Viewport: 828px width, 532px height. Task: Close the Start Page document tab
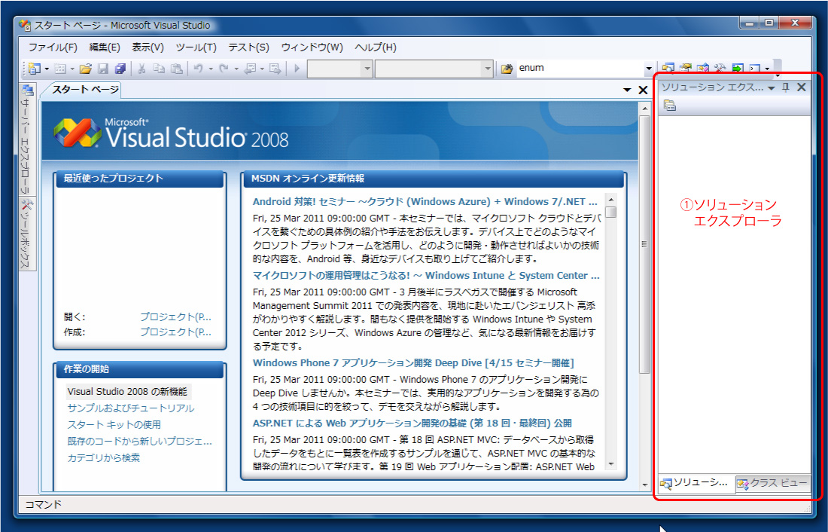(643, 90)
